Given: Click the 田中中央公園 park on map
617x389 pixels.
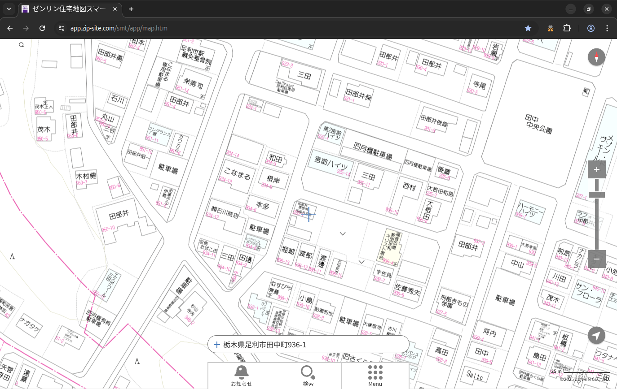Looking at the screenshot, I should (x=539, y=124).
